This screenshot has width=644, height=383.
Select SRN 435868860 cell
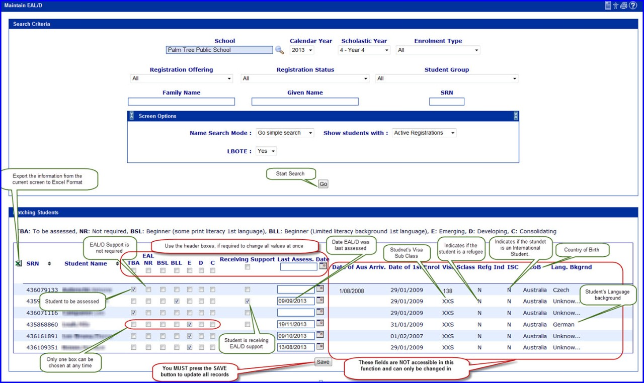coord(42,325)
